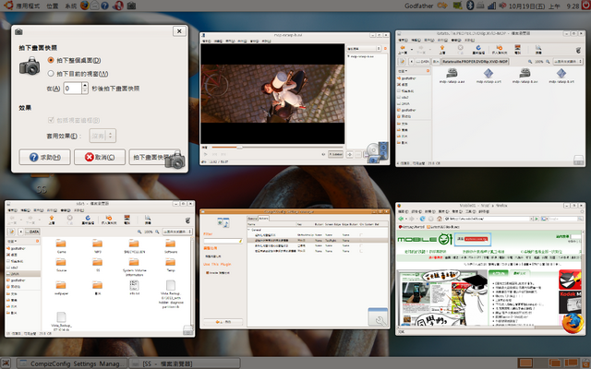This screenshot has width=591, height=369.
Task: Increase the screenshot delay with the spinner arrow
Action: [85, 86]
